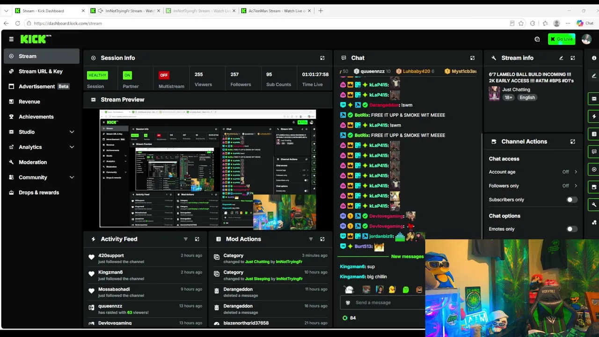
Task: Expand the Channel Actions panel
Action: 572,141
